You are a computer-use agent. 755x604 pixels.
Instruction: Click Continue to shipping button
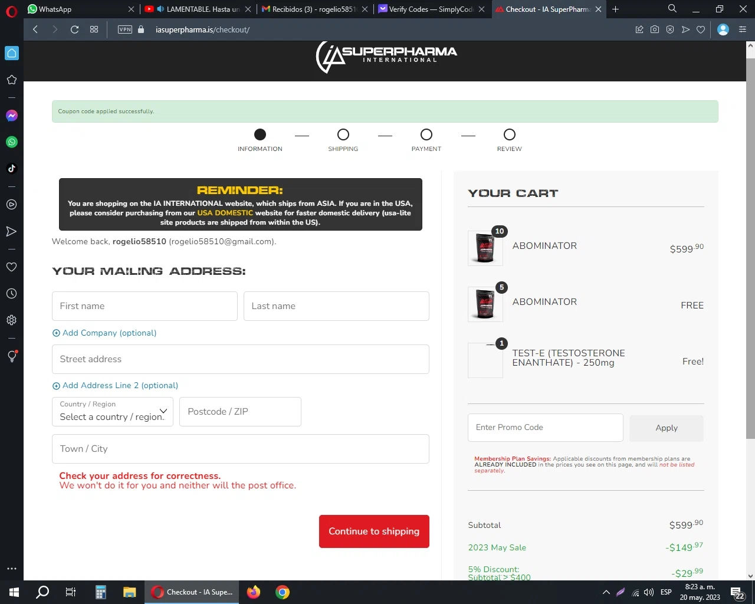(x=374, y=531)
